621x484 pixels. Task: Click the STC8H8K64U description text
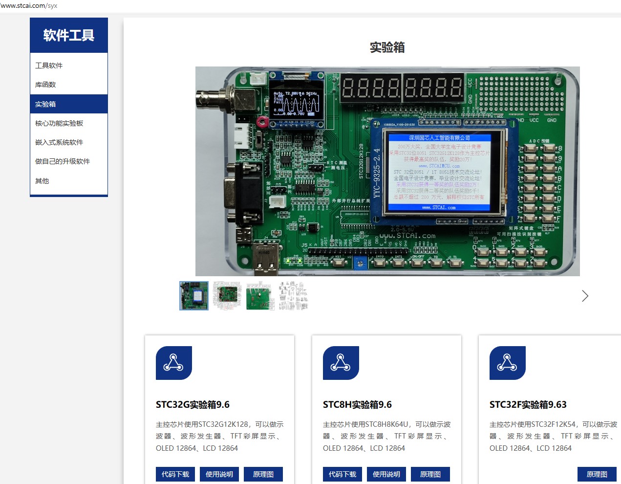[x=387, y=436]
